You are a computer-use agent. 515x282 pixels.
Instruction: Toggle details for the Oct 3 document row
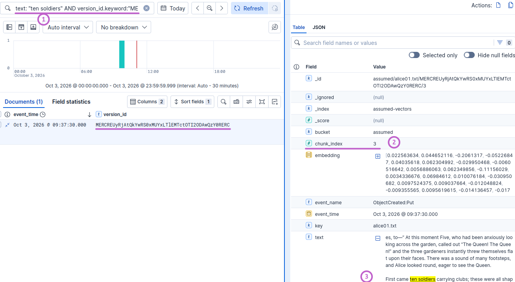[7, 125]
